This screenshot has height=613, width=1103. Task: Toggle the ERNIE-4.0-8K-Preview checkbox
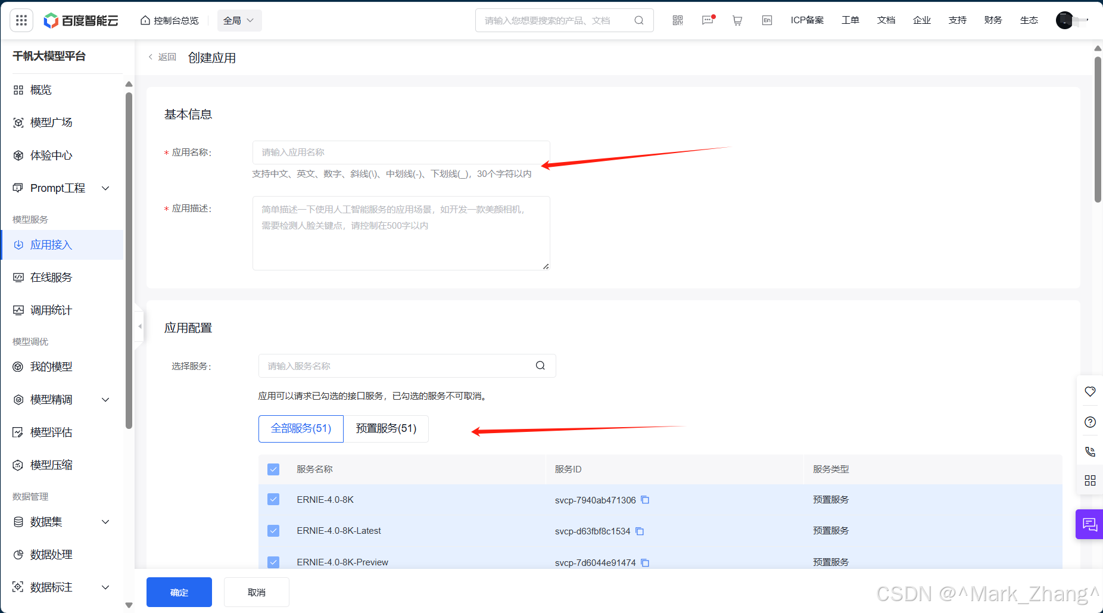273,562
